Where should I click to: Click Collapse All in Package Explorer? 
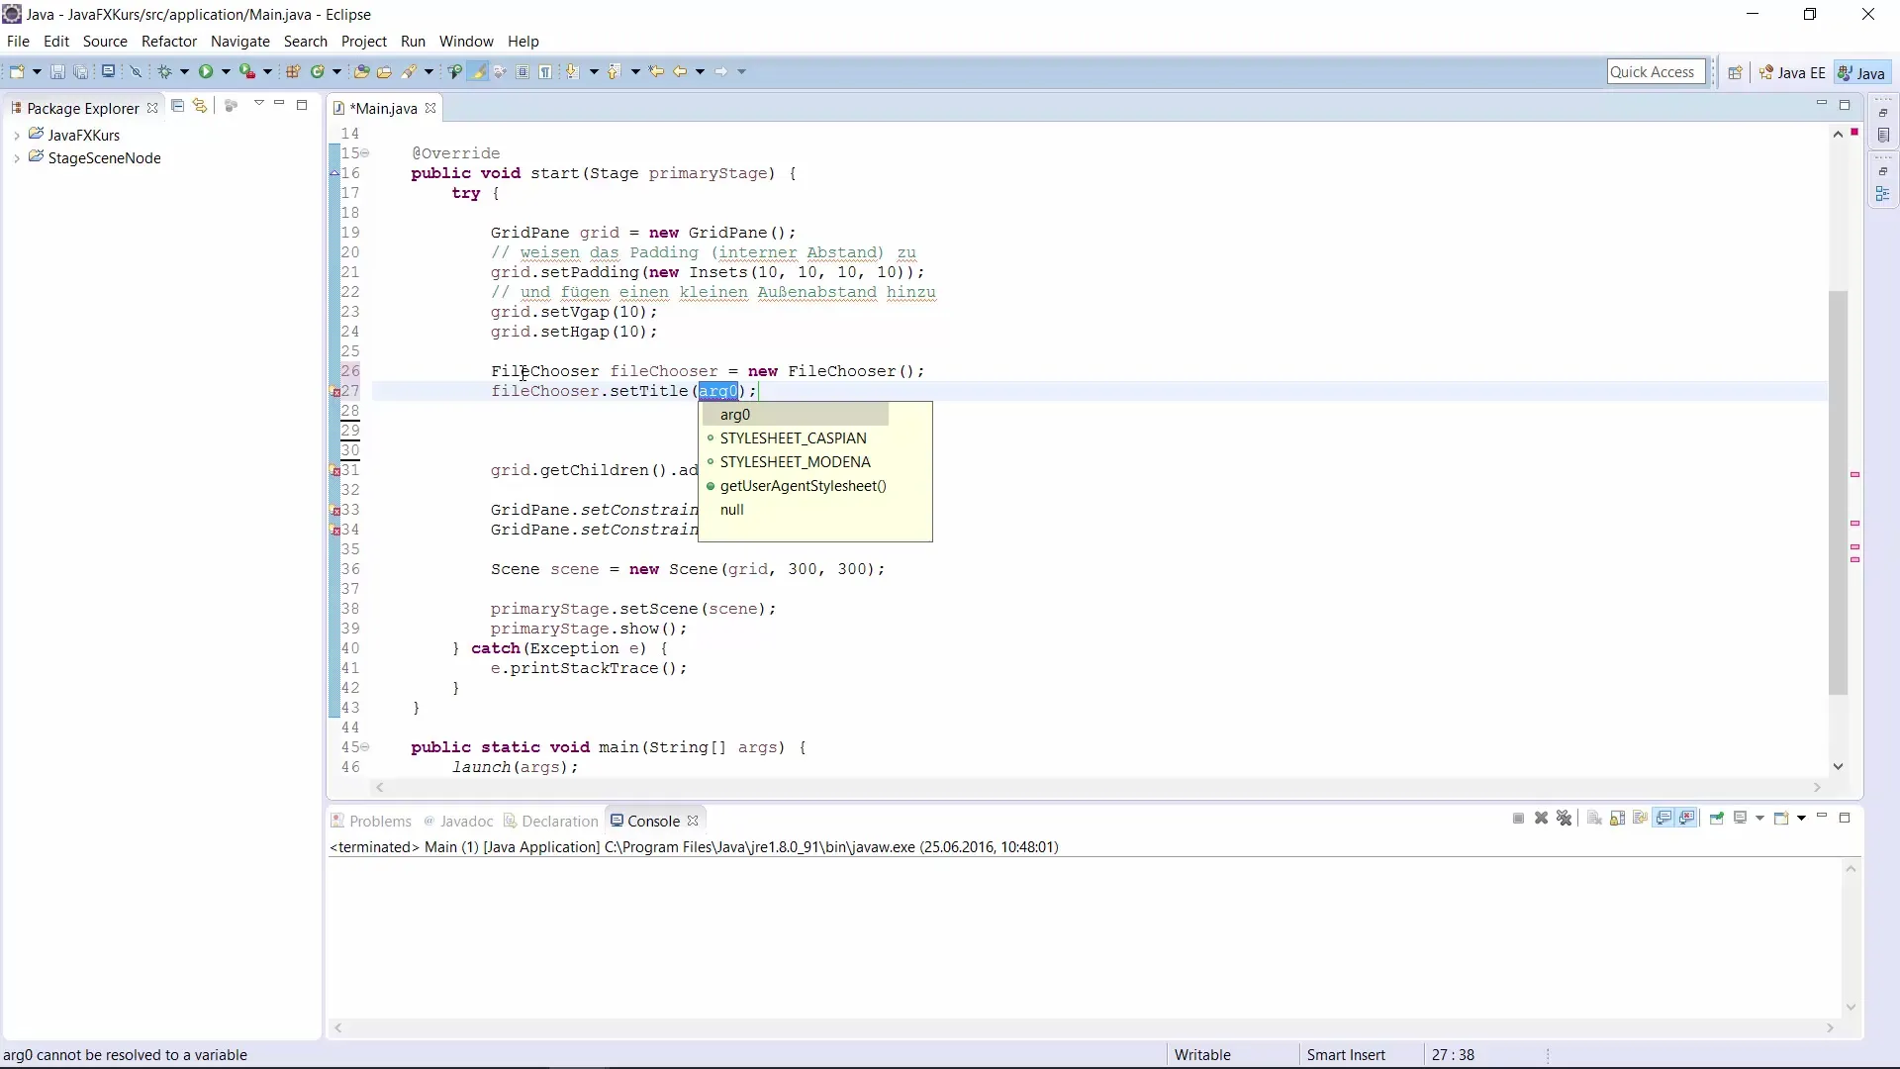[x=177, y=106]
